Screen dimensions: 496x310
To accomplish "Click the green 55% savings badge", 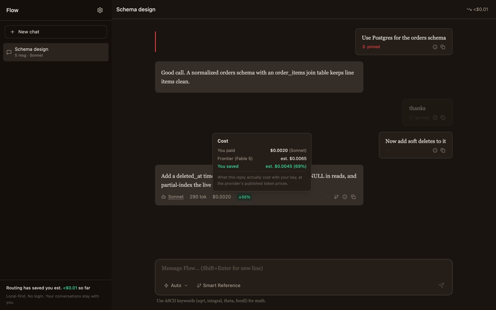I will [x=245, y=197].
